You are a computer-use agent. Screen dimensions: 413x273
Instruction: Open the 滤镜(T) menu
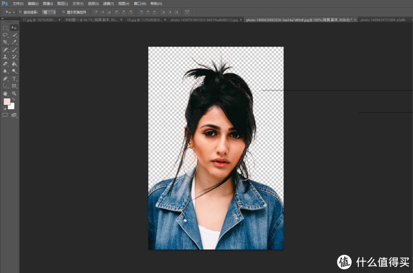click(108, 4)
